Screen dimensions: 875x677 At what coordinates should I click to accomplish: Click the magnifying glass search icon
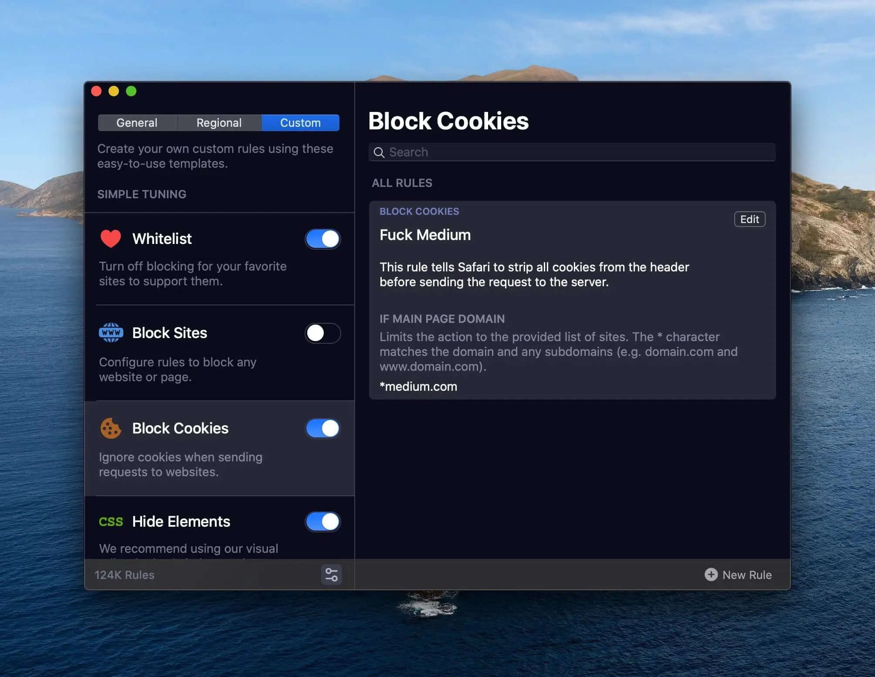click(379, 152)
